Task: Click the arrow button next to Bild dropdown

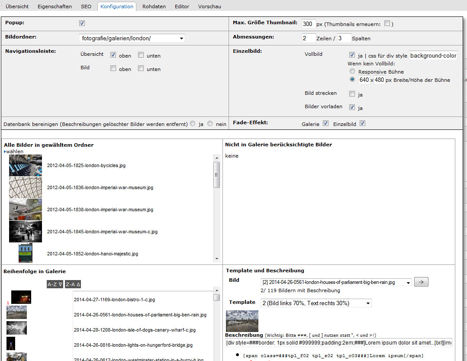Action: coord(421,282)
